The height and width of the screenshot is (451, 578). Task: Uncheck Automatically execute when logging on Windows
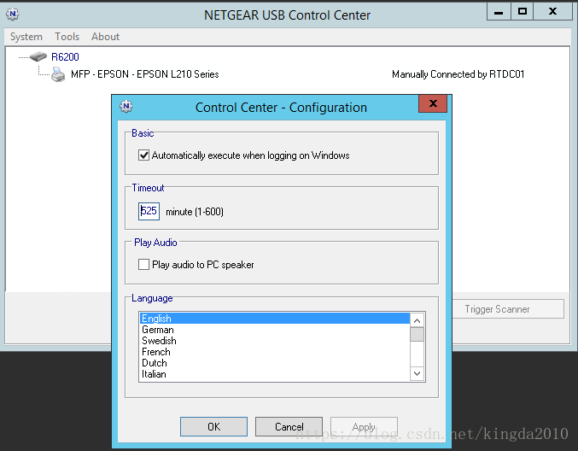point(143,155)
